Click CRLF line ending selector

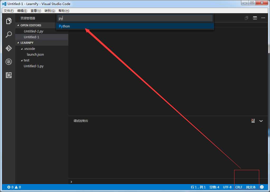tap(239, 187)
